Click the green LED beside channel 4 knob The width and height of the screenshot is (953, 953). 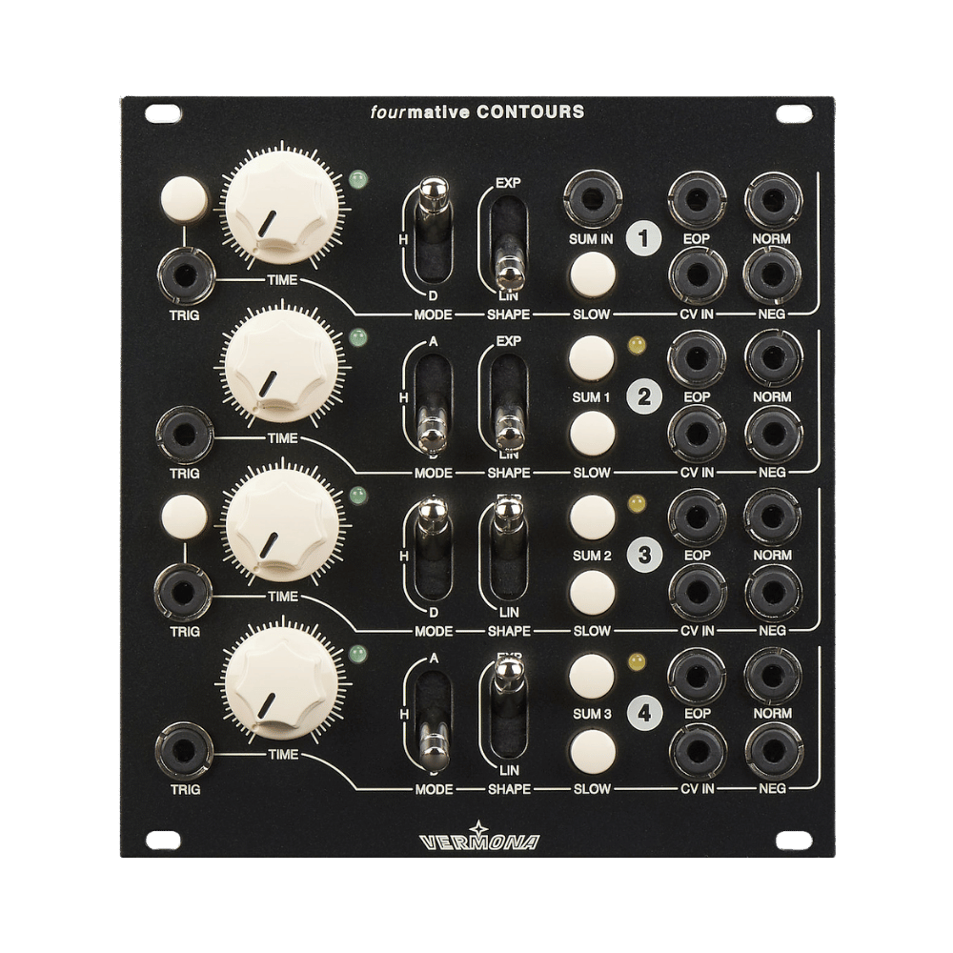[x=358, y=655]
